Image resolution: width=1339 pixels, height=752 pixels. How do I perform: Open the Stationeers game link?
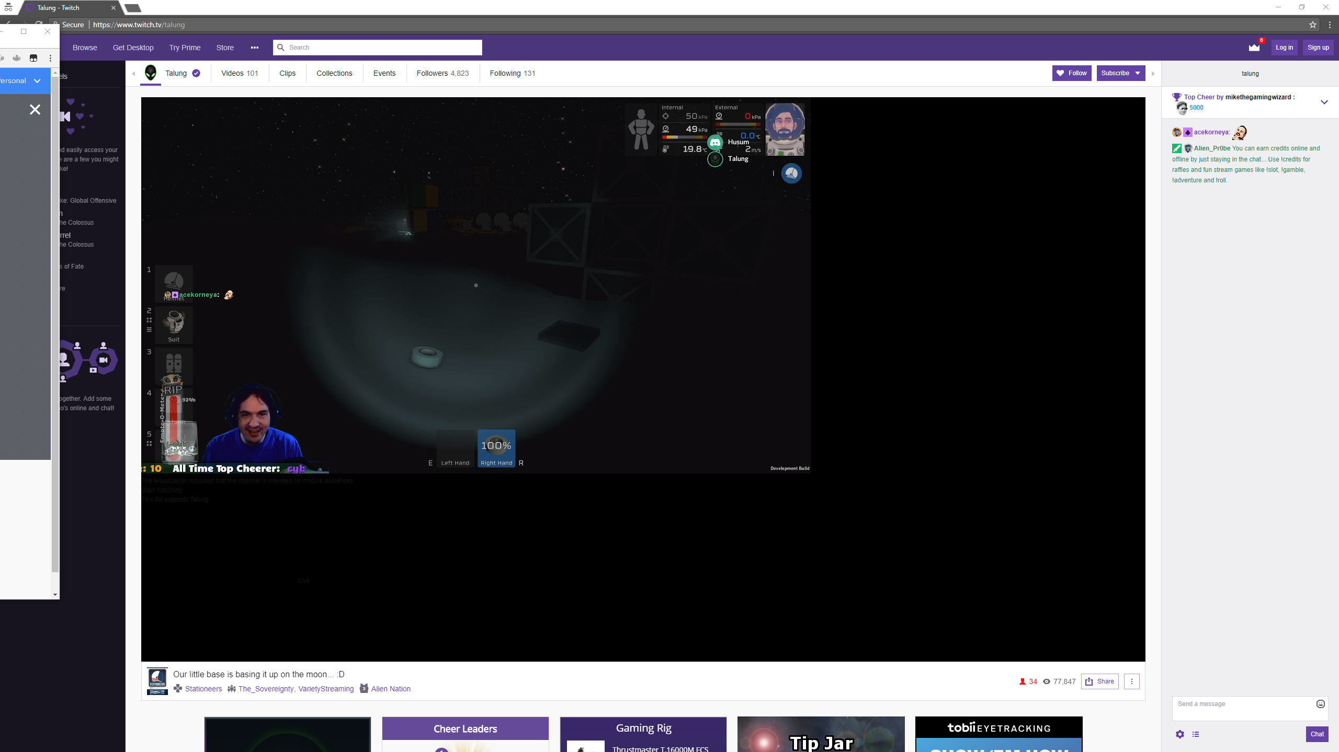(203, 689)
